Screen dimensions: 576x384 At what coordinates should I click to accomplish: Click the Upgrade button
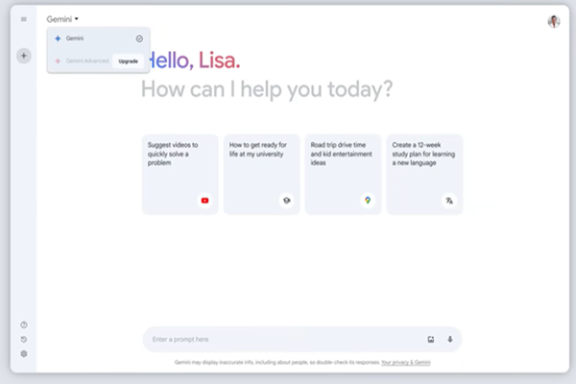tap(128, 60)
